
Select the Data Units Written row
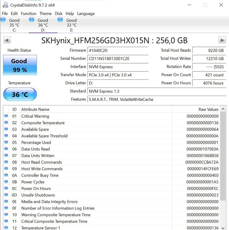(x=111, y=156)
